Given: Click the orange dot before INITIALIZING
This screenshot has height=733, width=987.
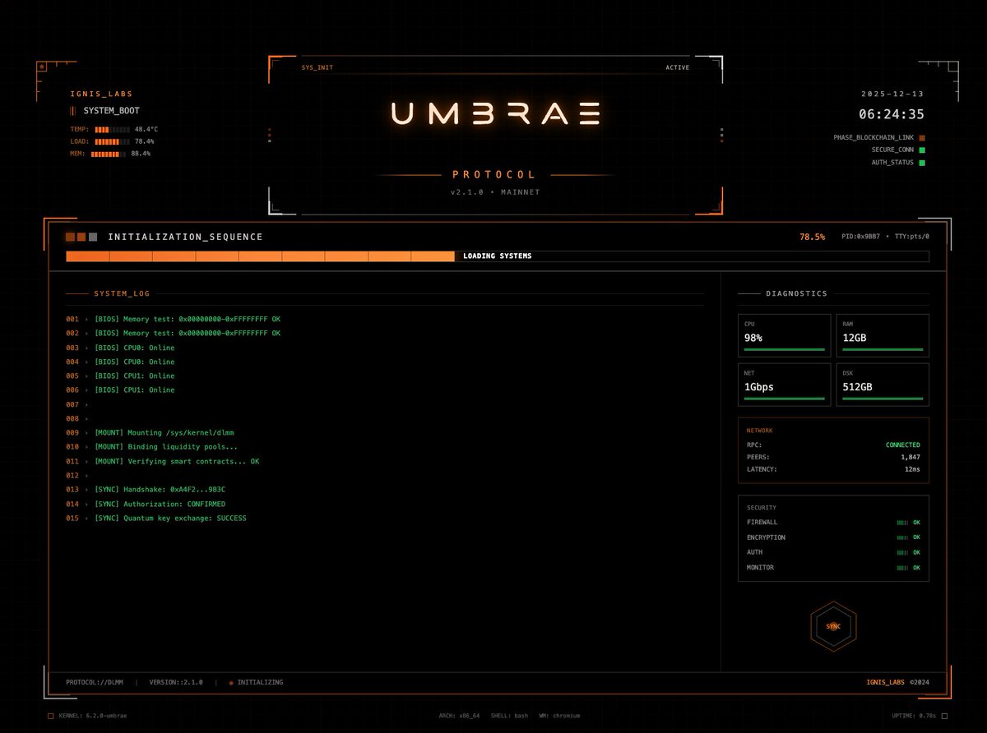Looking at the screenshot, I should (x=231, y=683).
